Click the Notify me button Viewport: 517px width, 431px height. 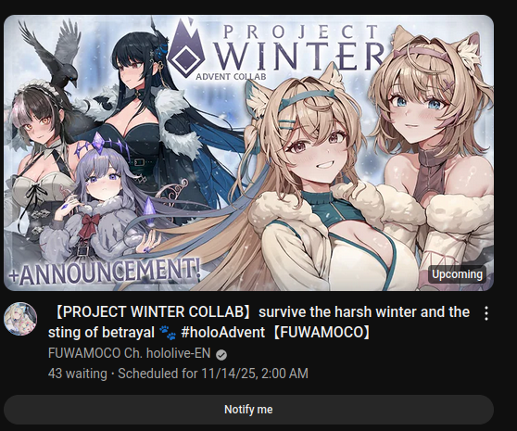(248, 410)
